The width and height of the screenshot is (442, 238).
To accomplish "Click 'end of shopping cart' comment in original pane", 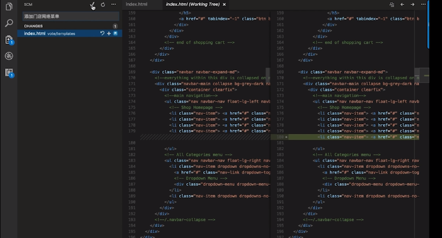I will point(199,42).
